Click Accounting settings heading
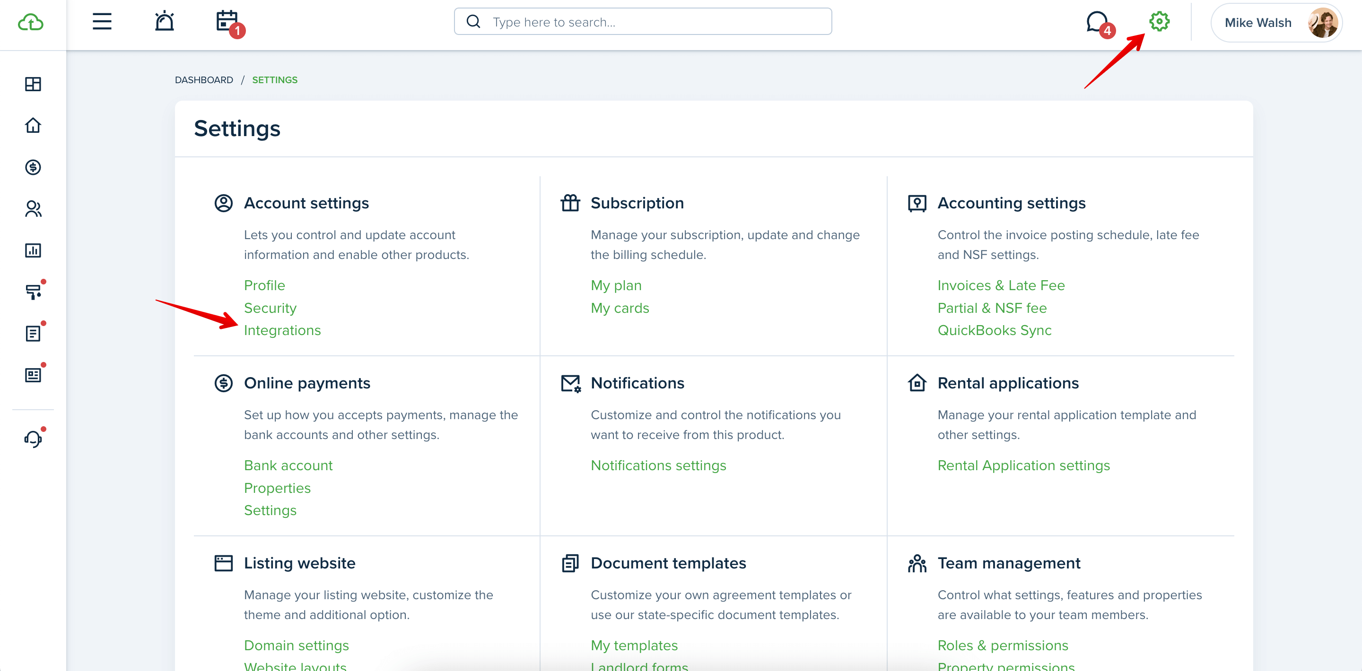This screenshot has height=671, width=1362. 1012,203
